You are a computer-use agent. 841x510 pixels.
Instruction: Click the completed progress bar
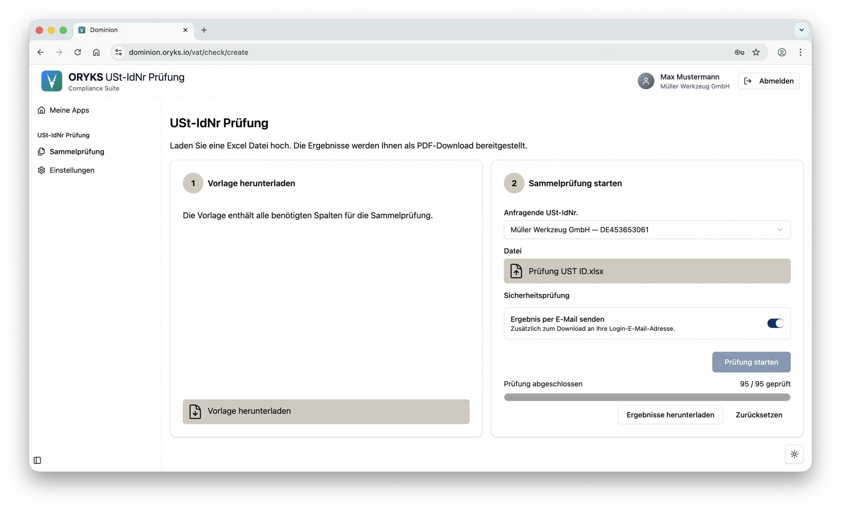[647, 397]
